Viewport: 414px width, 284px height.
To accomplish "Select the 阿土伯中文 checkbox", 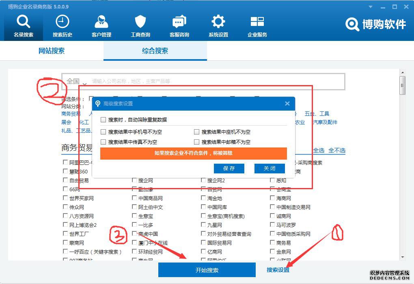I will 134,207.
